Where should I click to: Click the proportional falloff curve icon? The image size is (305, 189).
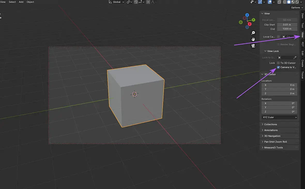pos(153,2)
